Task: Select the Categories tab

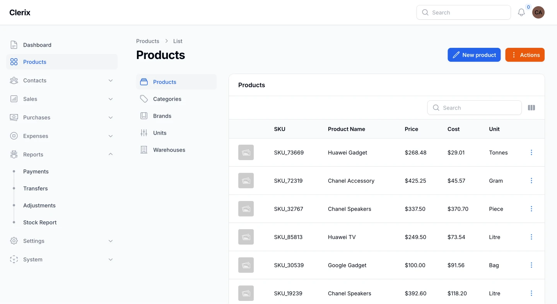Action: [176, 99]
